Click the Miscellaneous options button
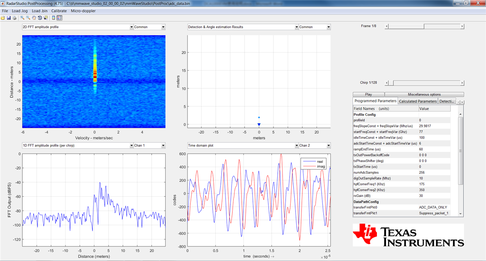Image resolution: width=486 pixels, height=261 pixels. coord(424,95)
